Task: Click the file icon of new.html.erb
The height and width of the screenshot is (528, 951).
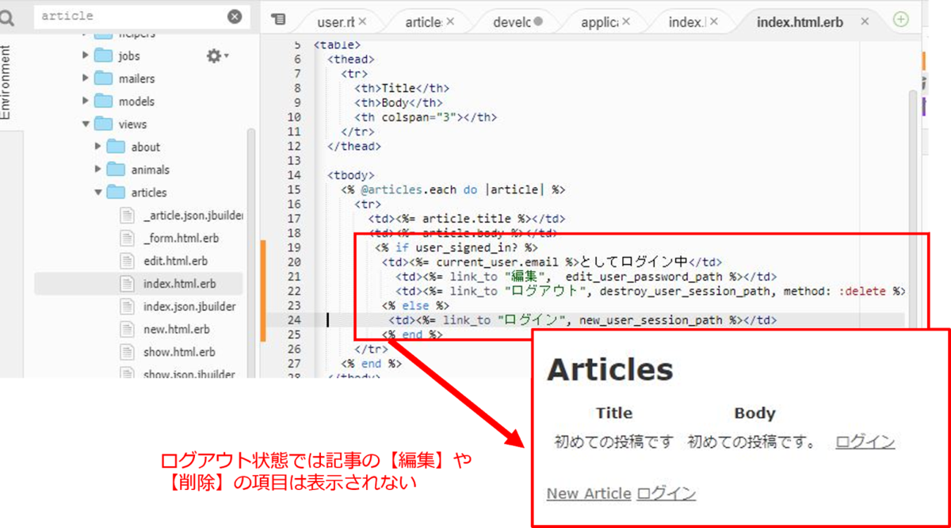Action: point(127,329)
